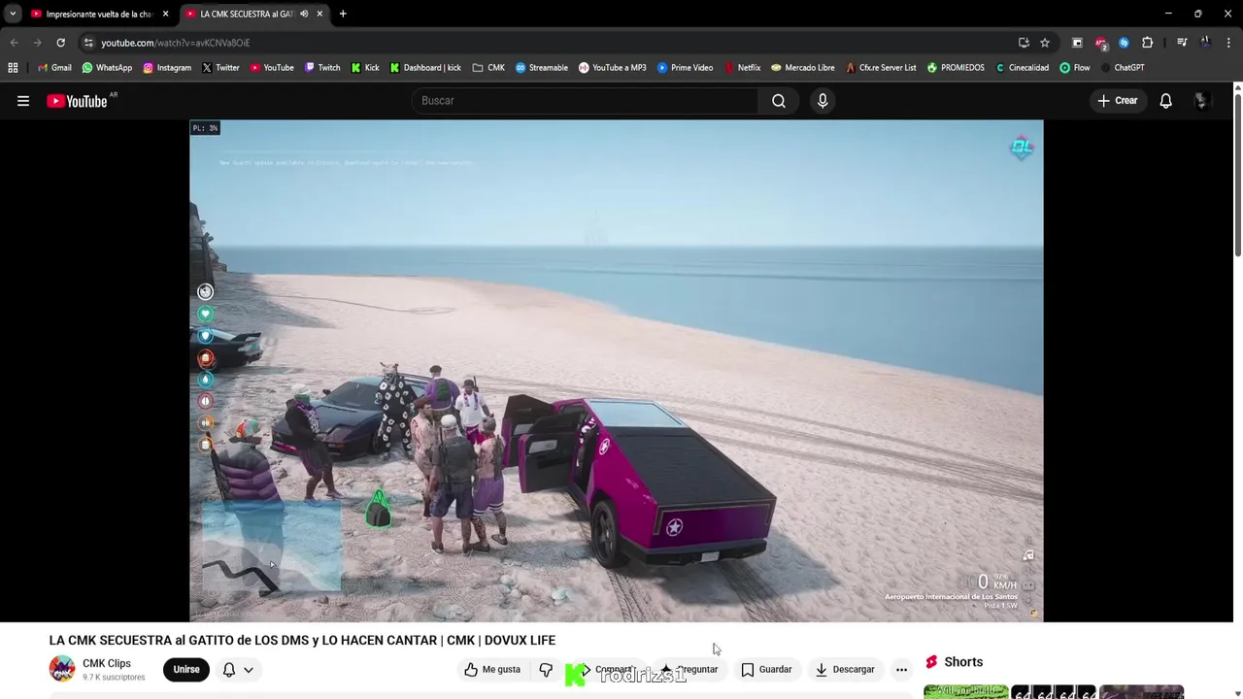
Task: Focus the Buscar search field
Action: (586, 101)
